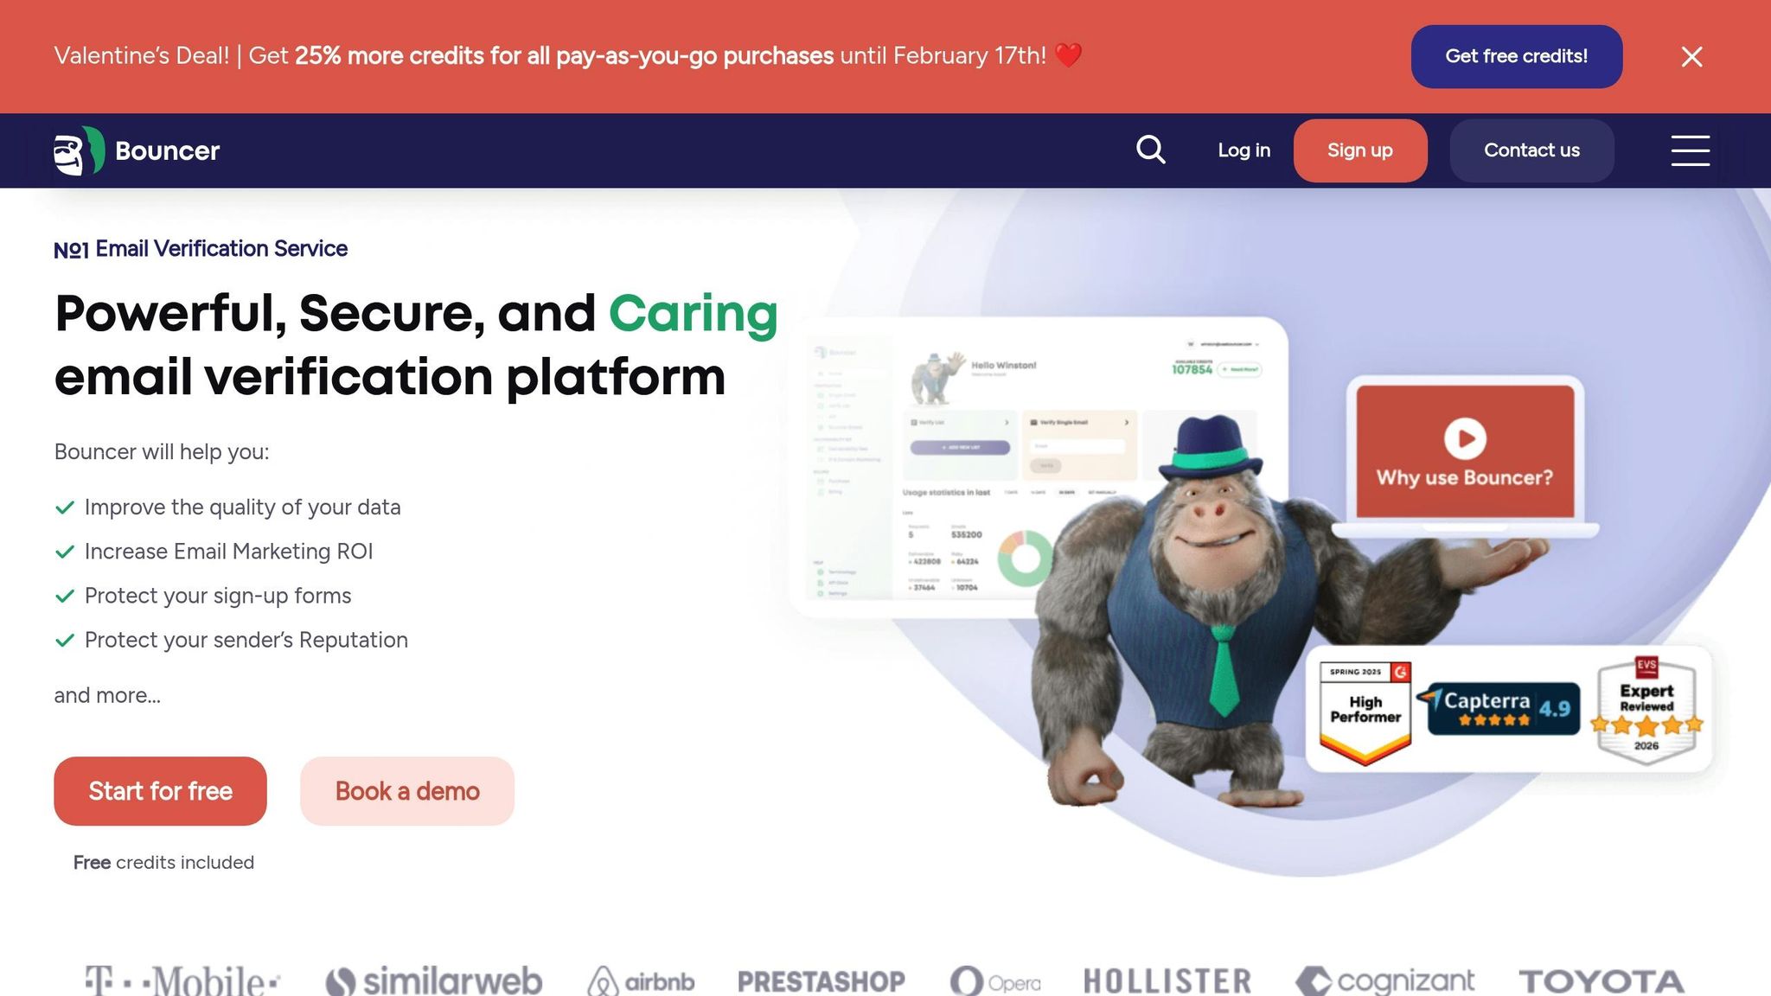Screen dimensions: 1771x996
Task: Open the site search magnifier icon
Action: coord(1150,150)
